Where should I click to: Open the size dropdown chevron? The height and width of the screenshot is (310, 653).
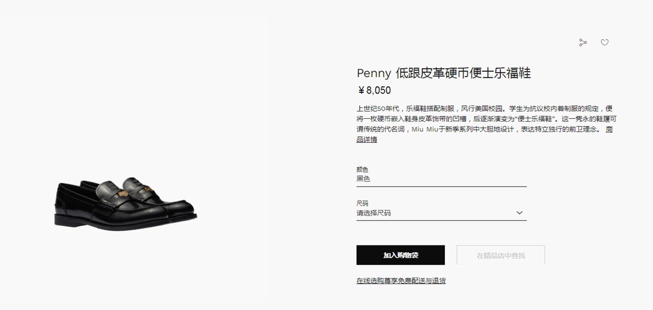(x=519, y=213)
